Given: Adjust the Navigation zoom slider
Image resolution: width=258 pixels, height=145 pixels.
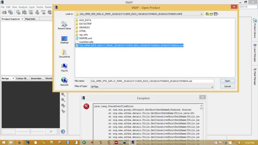Looking at the screenshot, I should tap(30, 131).
